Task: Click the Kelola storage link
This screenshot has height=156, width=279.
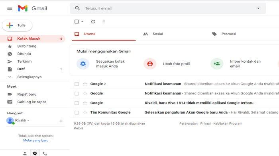Action: [x=79, y=128]
